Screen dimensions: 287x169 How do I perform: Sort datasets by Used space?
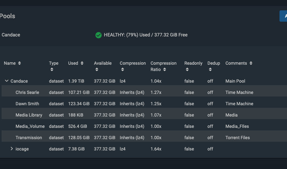(82, 63)
